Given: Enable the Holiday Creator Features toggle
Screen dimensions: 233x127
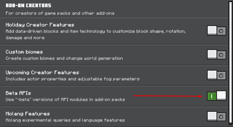Looking at the screenshot, I should 217,31.
